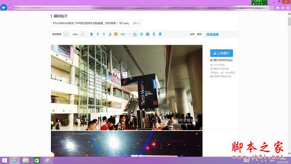Click the last toolbar icon after the paperclip

(x=160, y=34)
